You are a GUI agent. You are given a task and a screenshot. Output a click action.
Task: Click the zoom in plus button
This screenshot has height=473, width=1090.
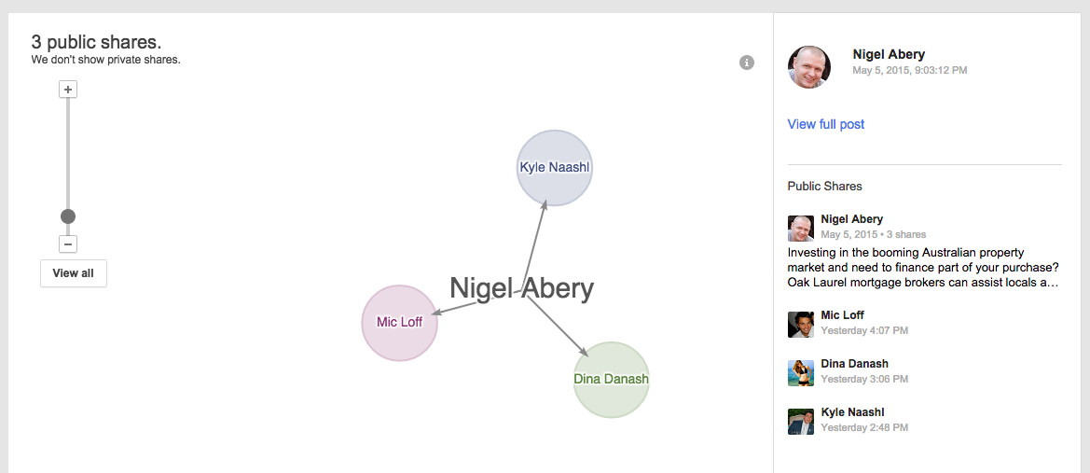(x=68, y=90)
